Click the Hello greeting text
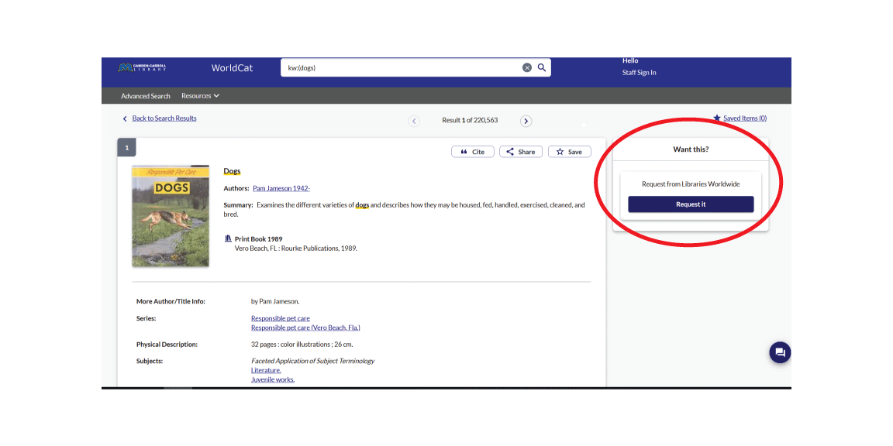The width and height of the screenshot is (893, 446). [x=630, y=60]
